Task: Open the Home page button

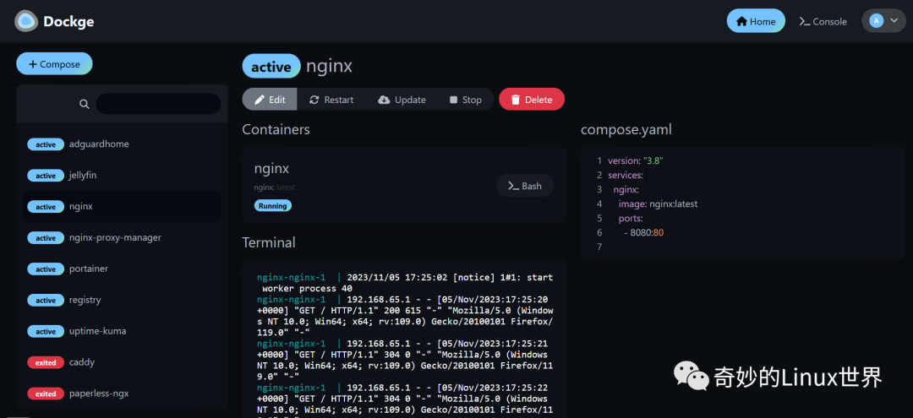Action: [x=756, y=21]
